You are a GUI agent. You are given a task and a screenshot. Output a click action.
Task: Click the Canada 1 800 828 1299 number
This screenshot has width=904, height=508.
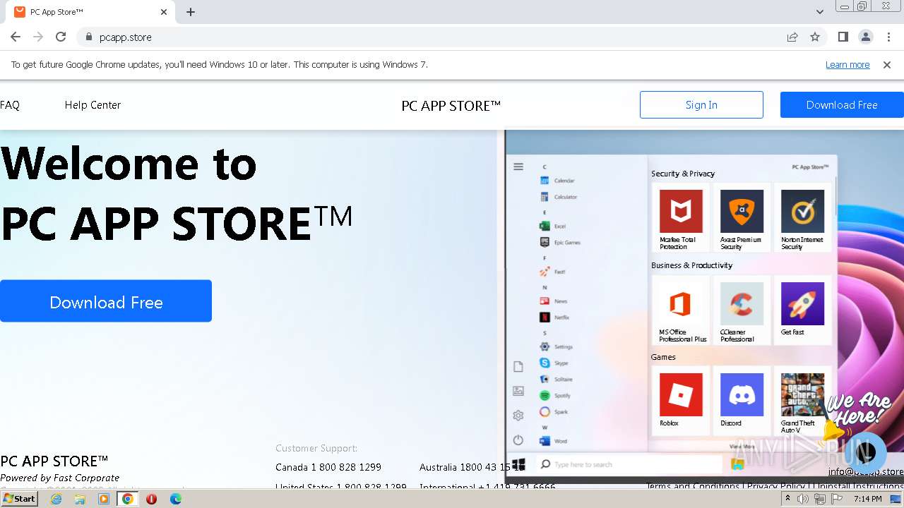[x=328, y=467]
